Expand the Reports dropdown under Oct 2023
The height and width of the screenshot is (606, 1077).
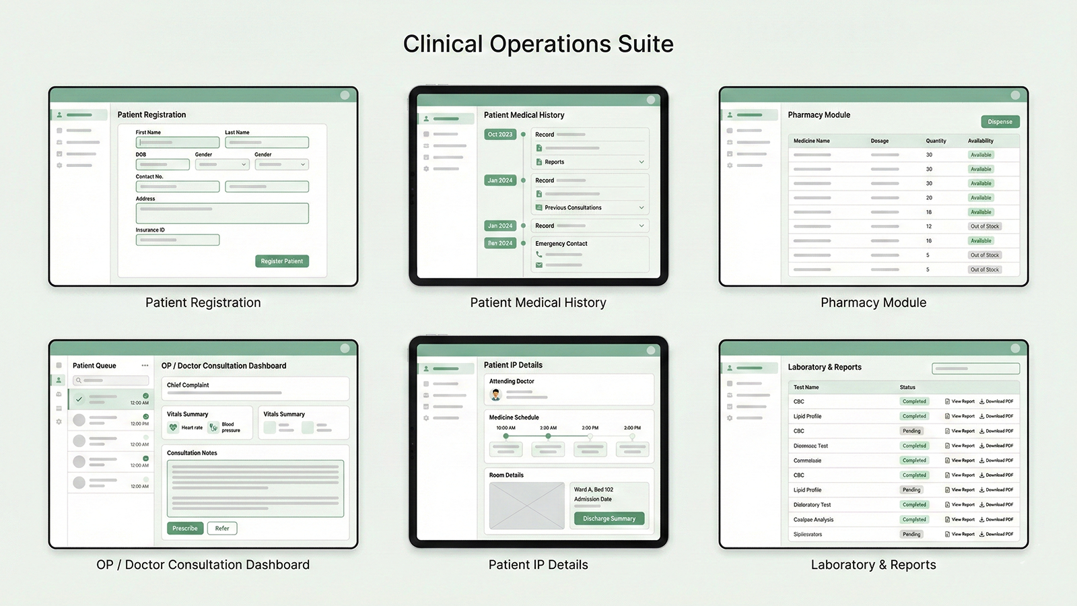641,162
